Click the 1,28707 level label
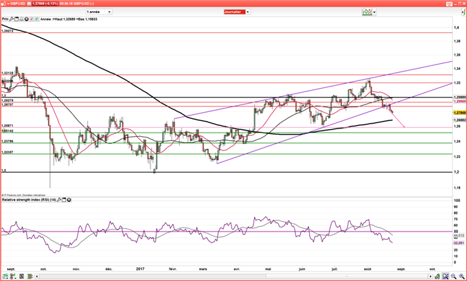Viewport: 467px width, 281px height. (7, 104)
